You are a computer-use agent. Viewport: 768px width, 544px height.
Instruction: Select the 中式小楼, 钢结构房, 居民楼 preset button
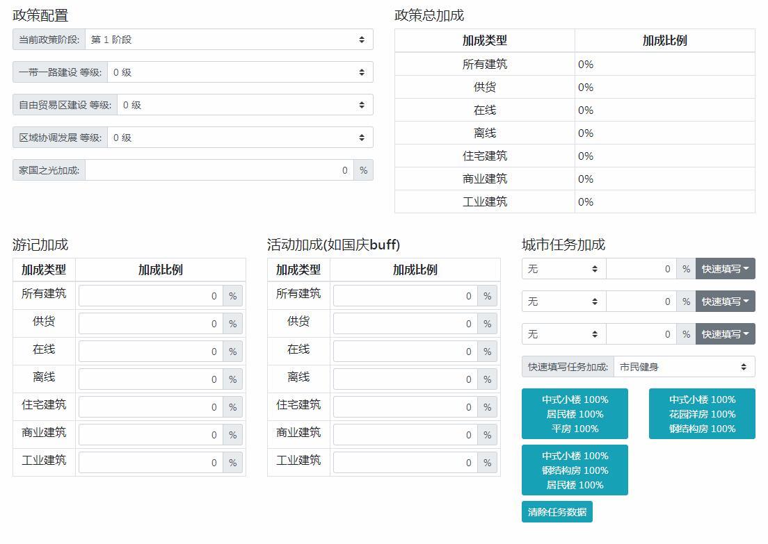tap(575, 470)
